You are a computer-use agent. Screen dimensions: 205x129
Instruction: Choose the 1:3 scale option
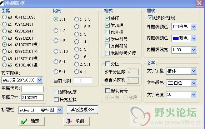76,34
